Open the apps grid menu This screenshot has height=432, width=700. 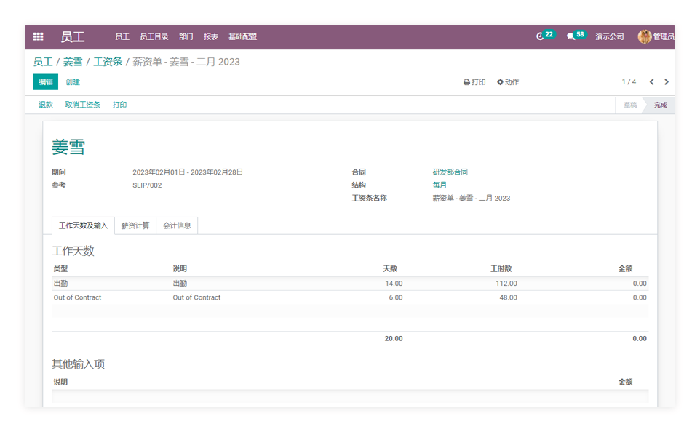click(39, 36)
